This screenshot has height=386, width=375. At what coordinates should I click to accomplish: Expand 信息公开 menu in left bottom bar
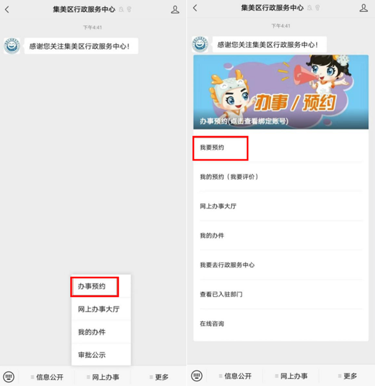(x=47, y=377)
